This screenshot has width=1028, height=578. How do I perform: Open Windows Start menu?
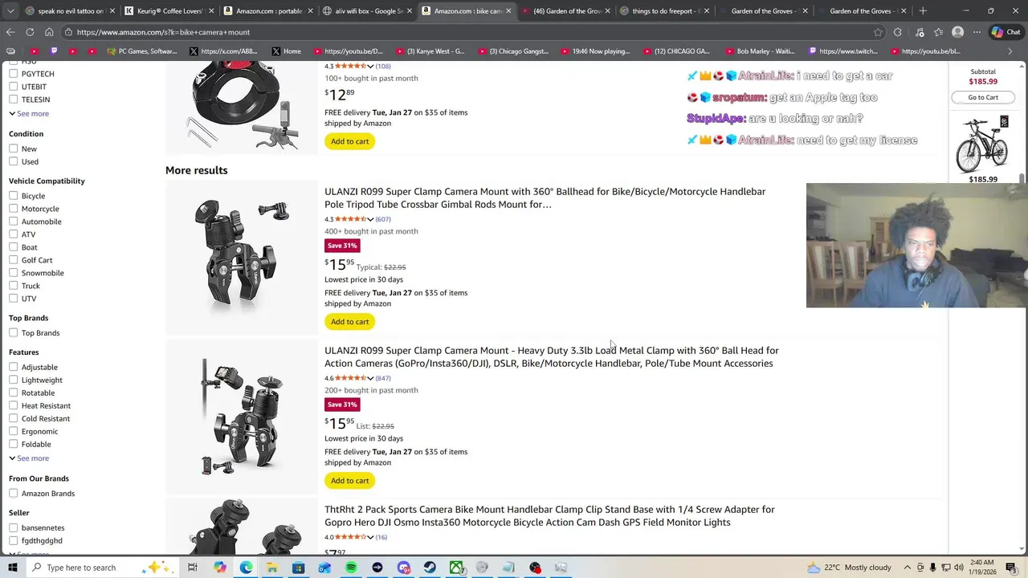12,568
